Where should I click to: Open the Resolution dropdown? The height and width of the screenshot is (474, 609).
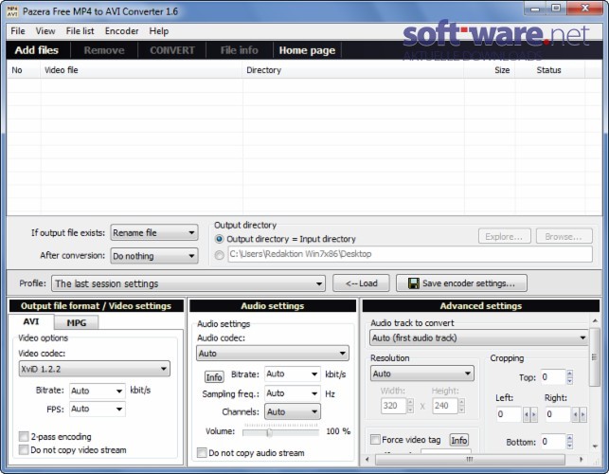(x=422, y=374)
